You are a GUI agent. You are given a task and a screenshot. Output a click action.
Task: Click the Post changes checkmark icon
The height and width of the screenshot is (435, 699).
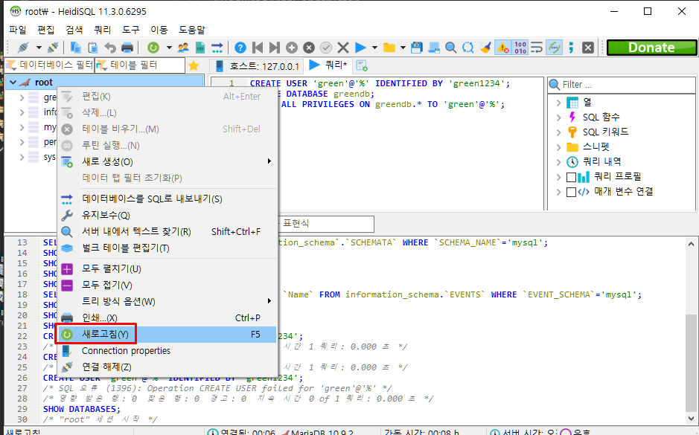[326, 47]
